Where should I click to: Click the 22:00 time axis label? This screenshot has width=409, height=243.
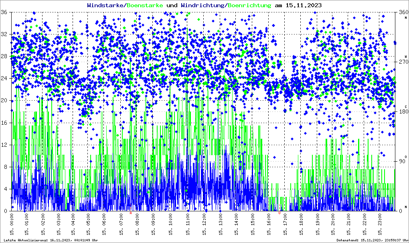click(364, 224)
